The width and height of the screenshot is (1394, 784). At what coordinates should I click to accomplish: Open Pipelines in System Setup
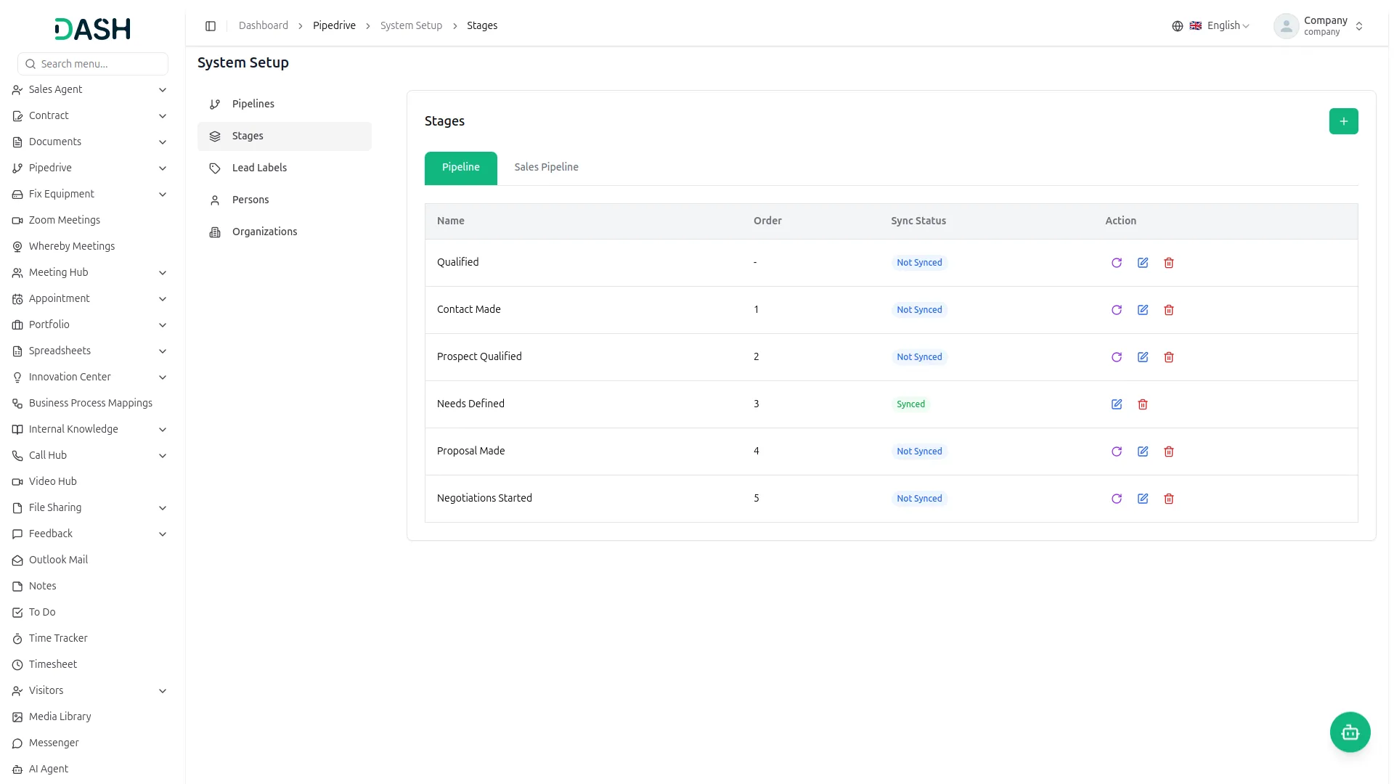[285, 104]
